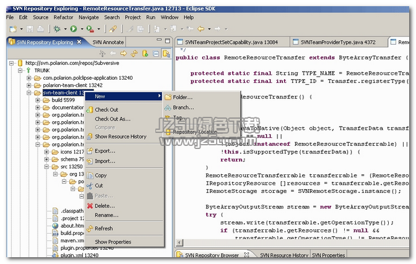Click the External Tools run icon

pos(90,28)
